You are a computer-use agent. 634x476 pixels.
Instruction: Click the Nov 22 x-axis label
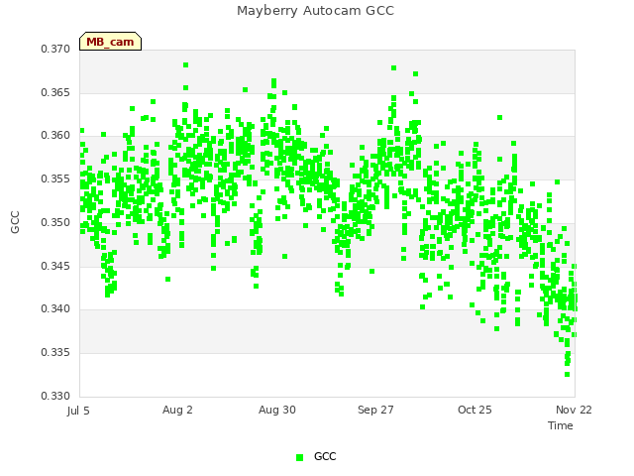coord(574,410)
